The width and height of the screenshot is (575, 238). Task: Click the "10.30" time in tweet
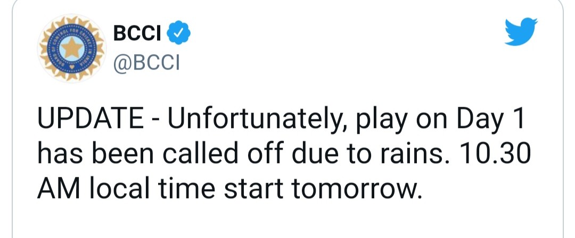(x=492, y=154)
